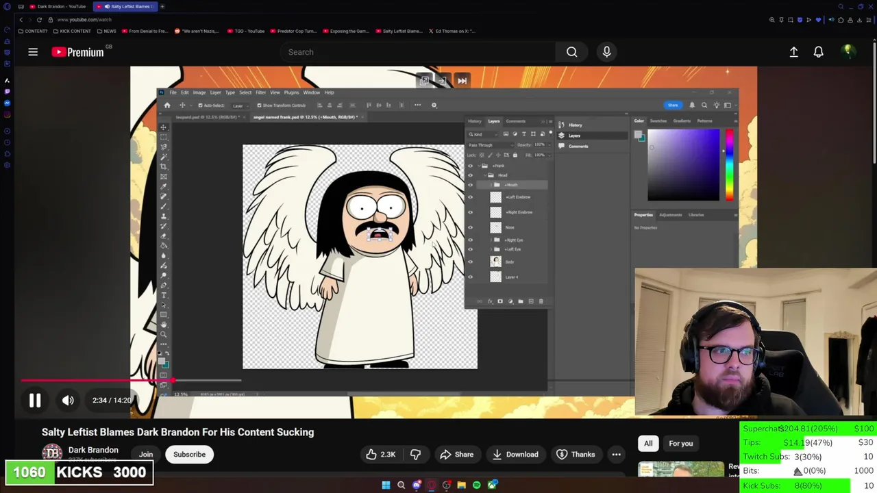The image size is (877, 493).
Task: Open the Pass Through blend mode dropdown
Action: [490, 145]
